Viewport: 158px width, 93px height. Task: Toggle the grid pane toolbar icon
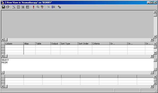18,7
